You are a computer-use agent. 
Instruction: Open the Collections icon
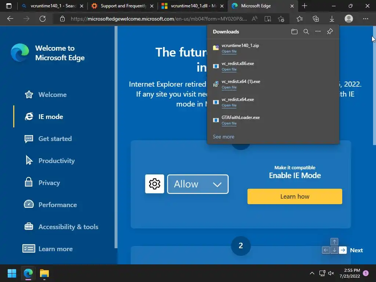[x=316, y=19]
